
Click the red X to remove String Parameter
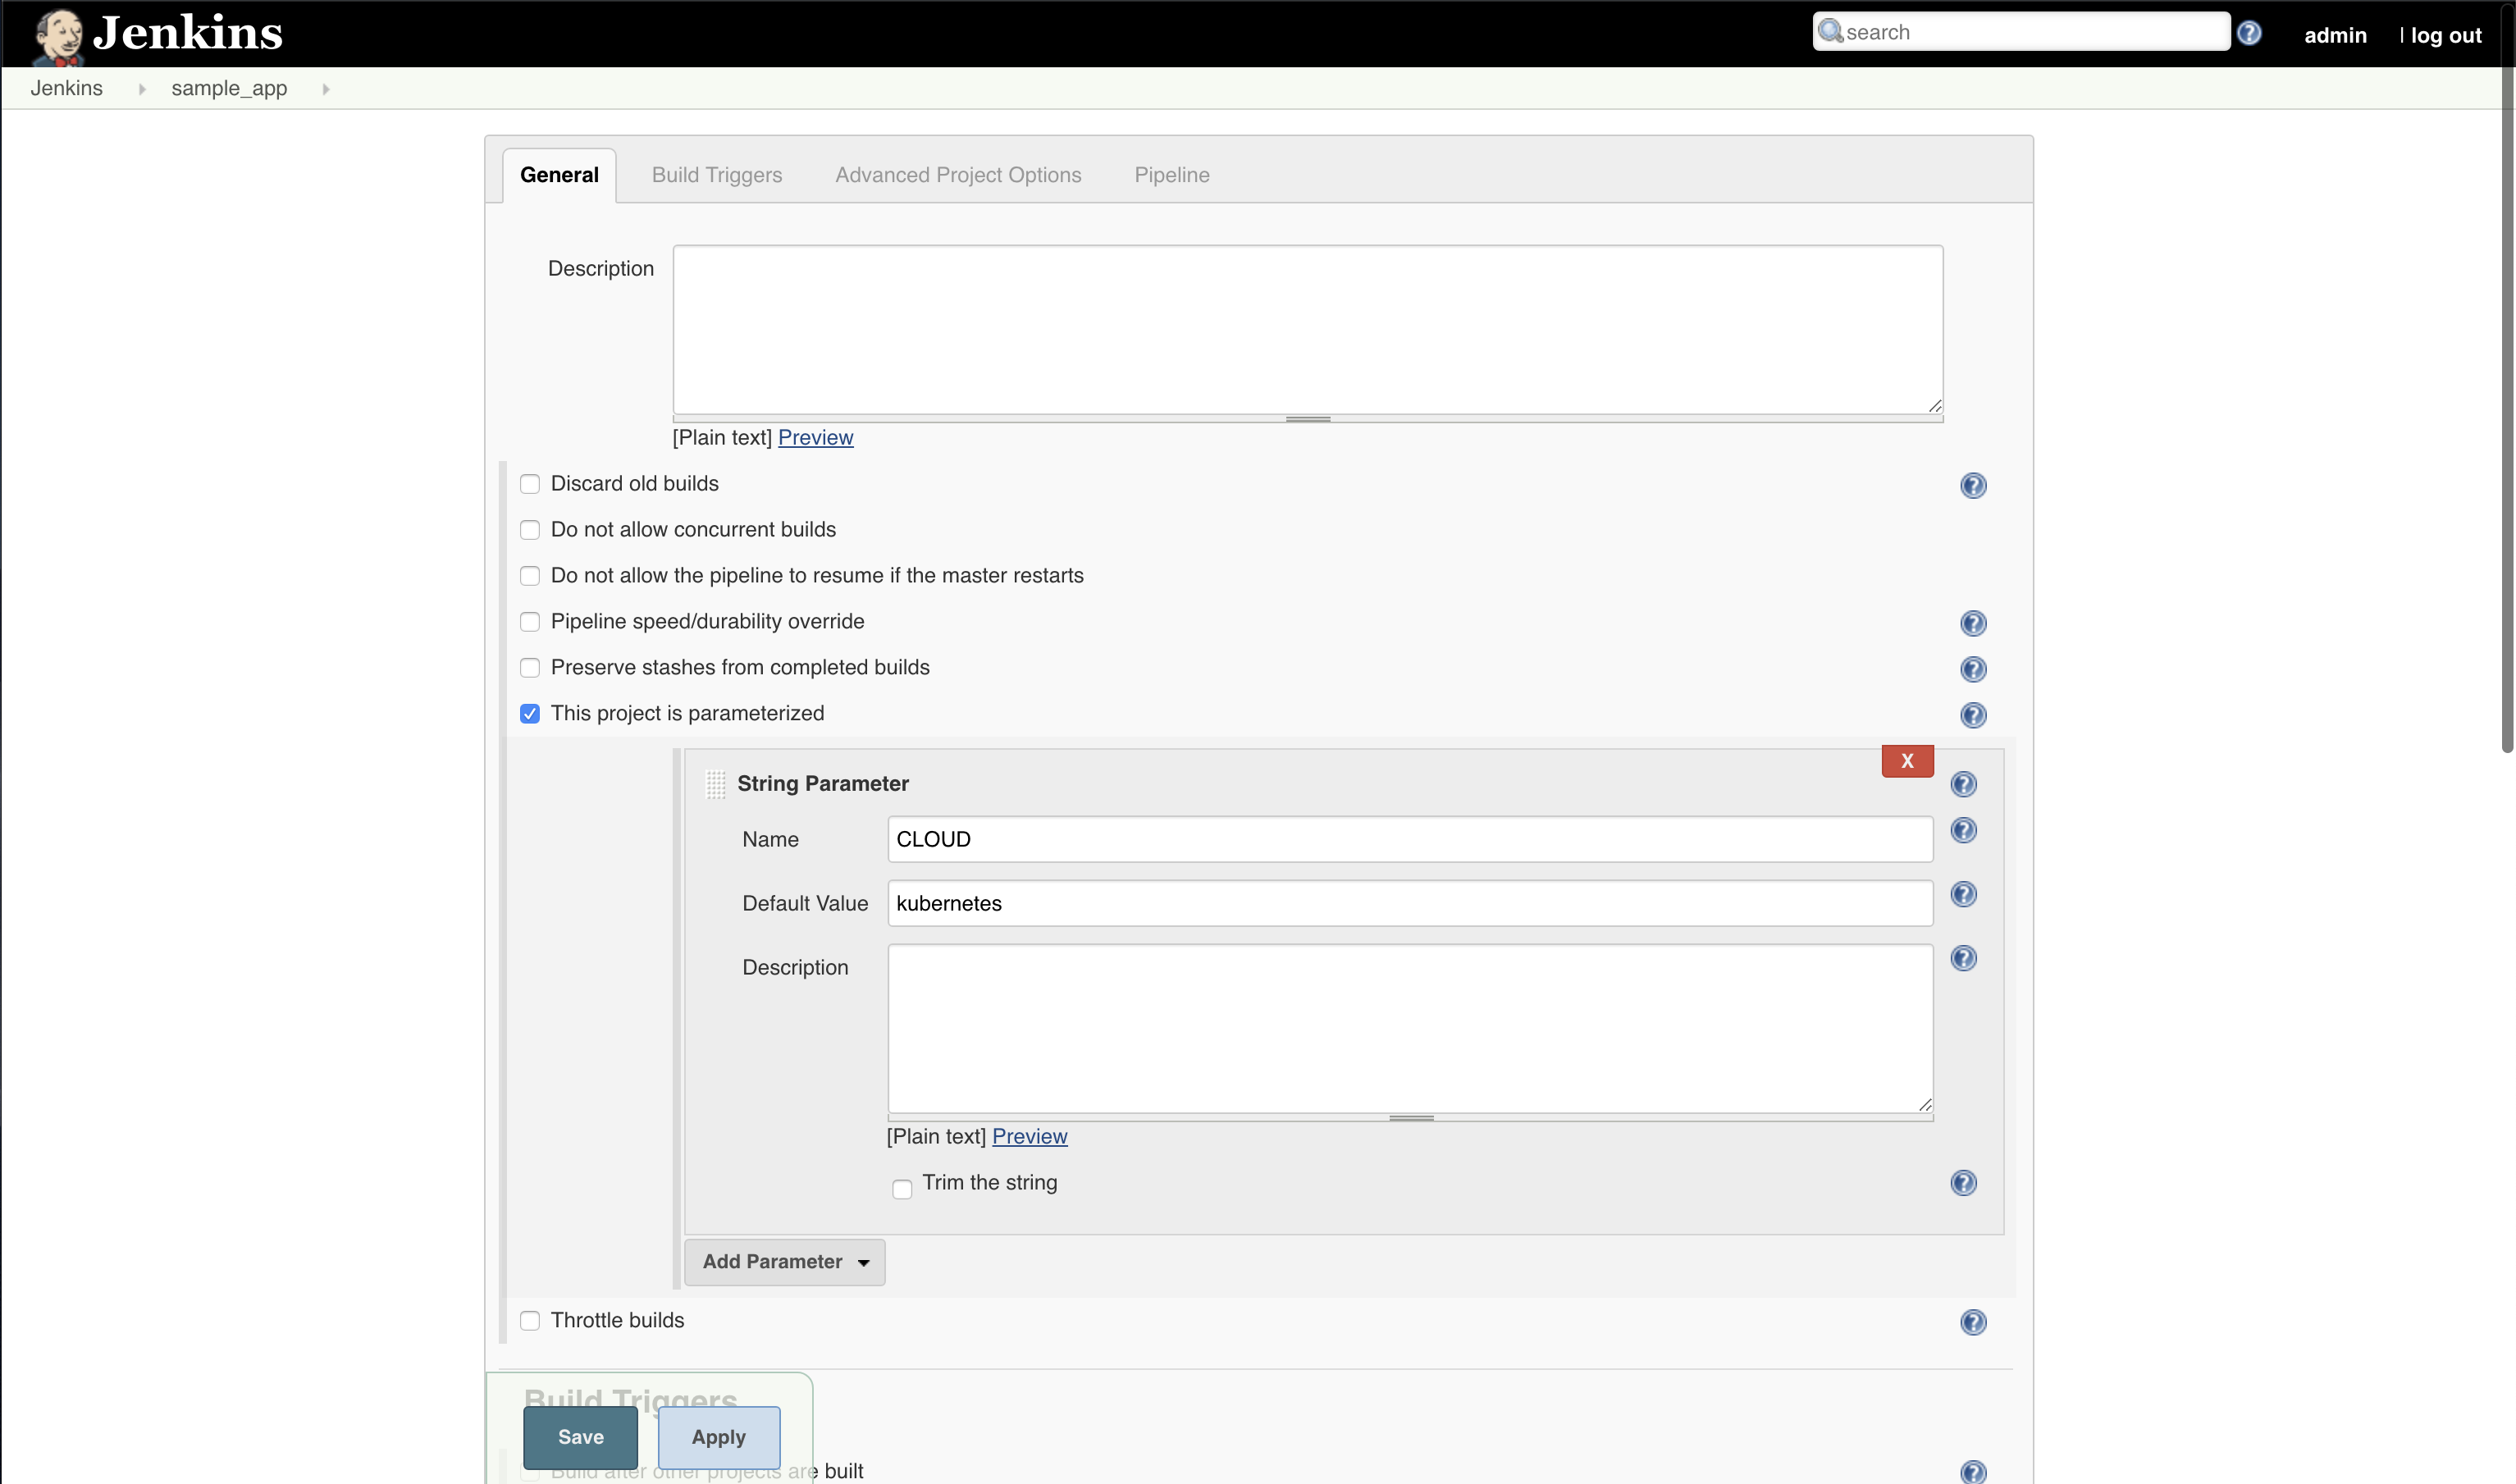coord(1908,760)
